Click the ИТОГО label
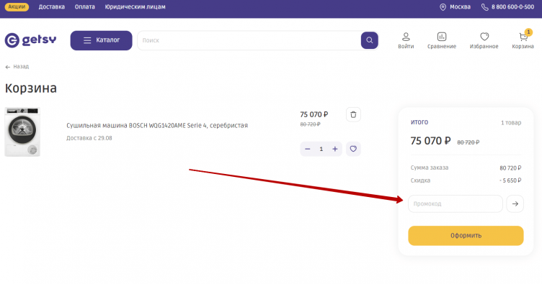 [419, 122]
